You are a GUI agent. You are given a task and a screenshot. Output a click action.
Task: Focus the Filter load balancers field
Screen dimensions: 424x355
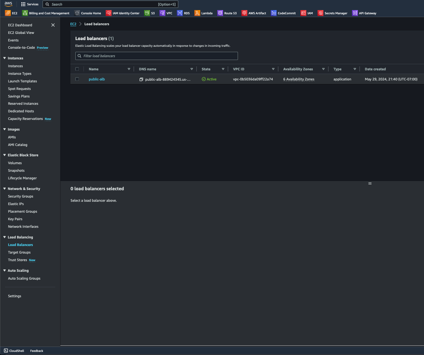pos(156,56)
